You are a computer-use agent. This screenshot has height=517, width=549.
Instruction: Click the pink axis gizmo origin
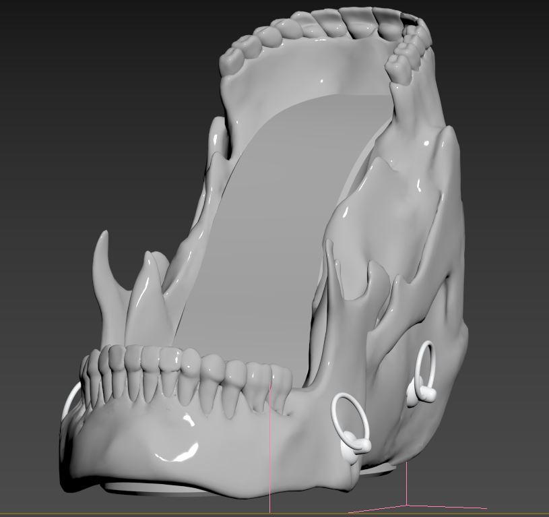click(x=406, y=504)
